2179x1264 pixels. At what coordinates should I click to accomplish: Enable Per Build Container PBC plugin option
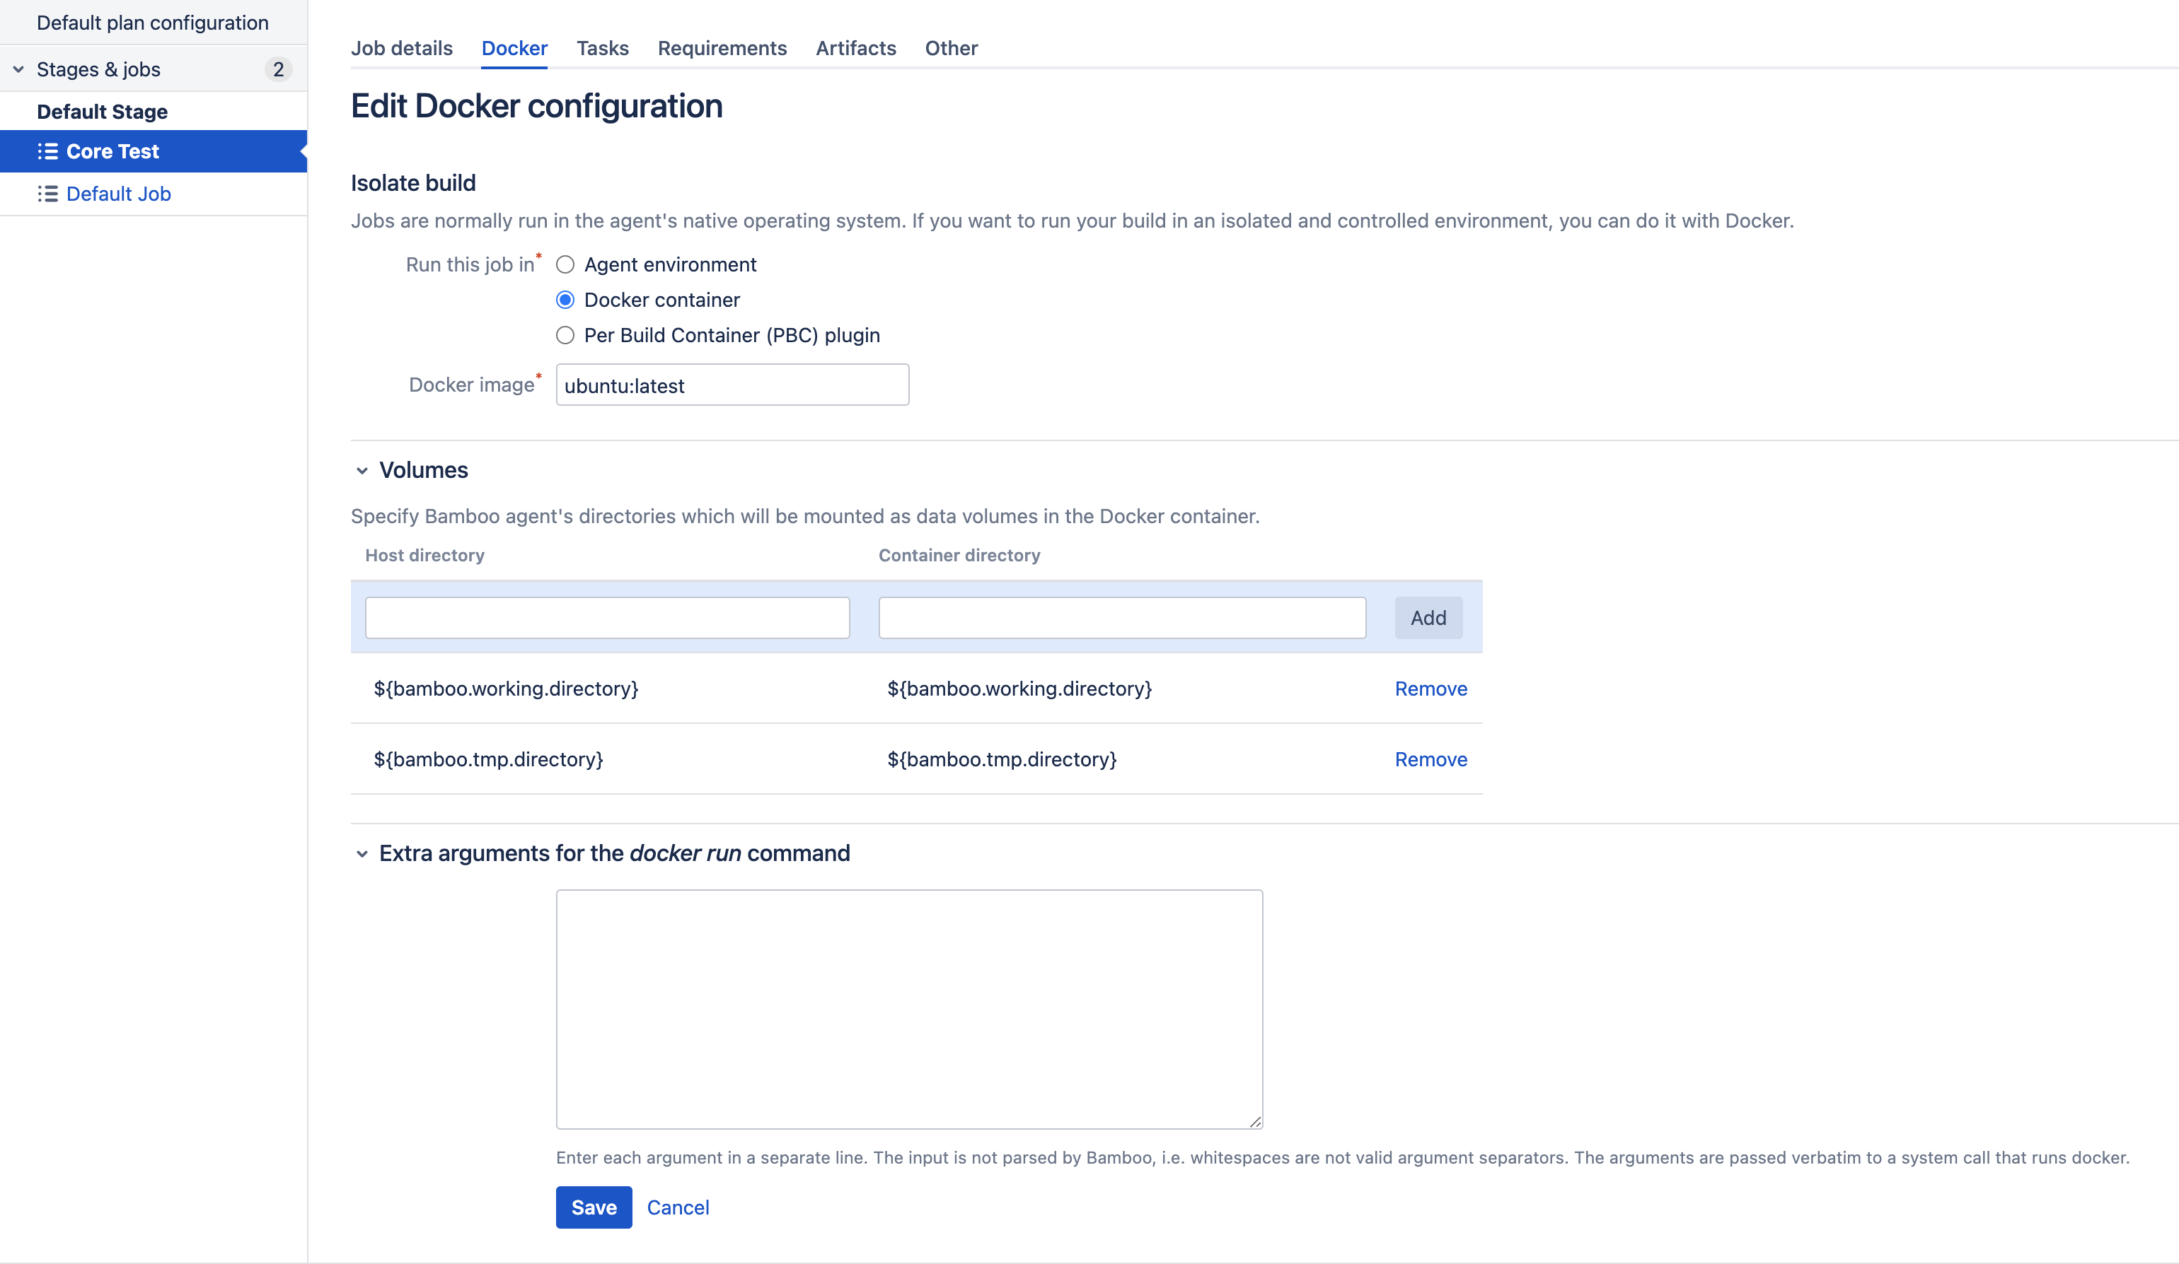point(565,334)
